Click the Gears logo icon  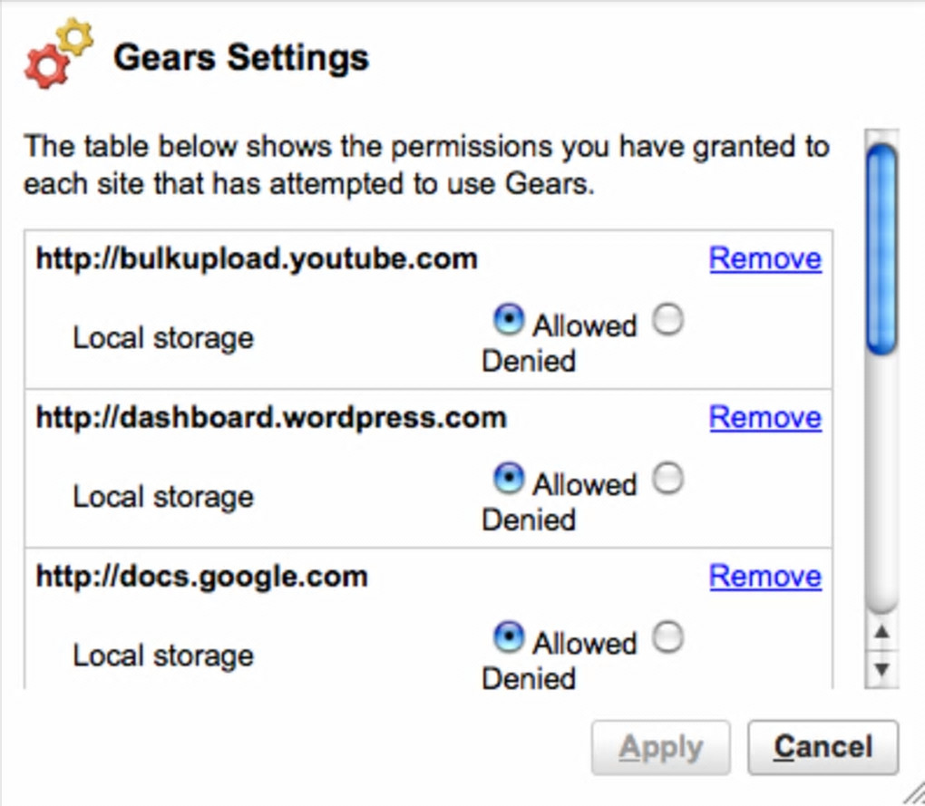(58, 54)
